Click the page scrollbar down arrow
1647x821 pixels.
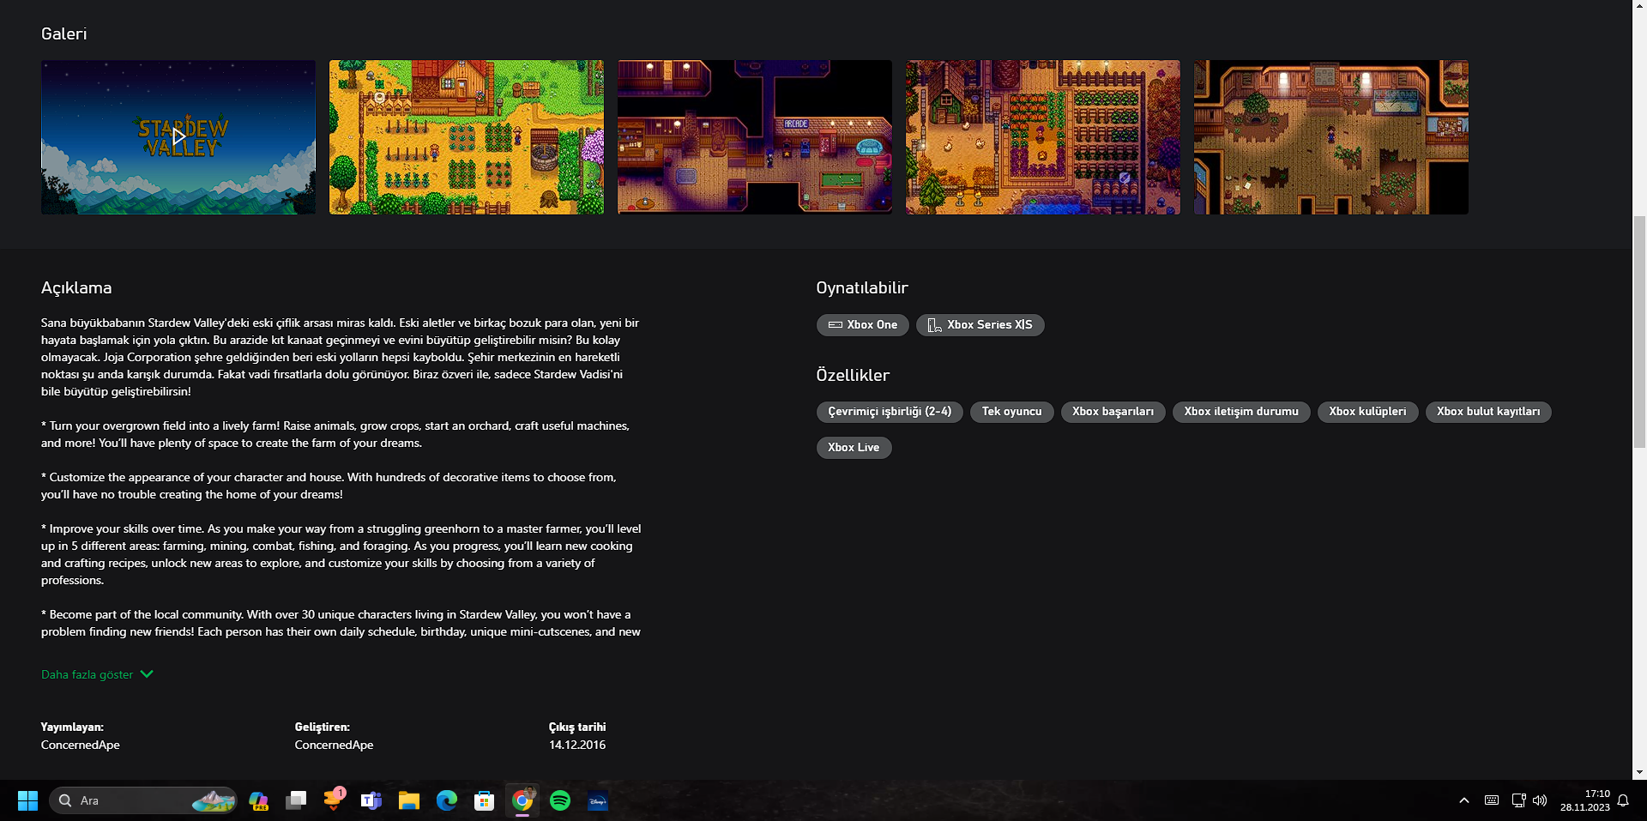(1639, 772)
